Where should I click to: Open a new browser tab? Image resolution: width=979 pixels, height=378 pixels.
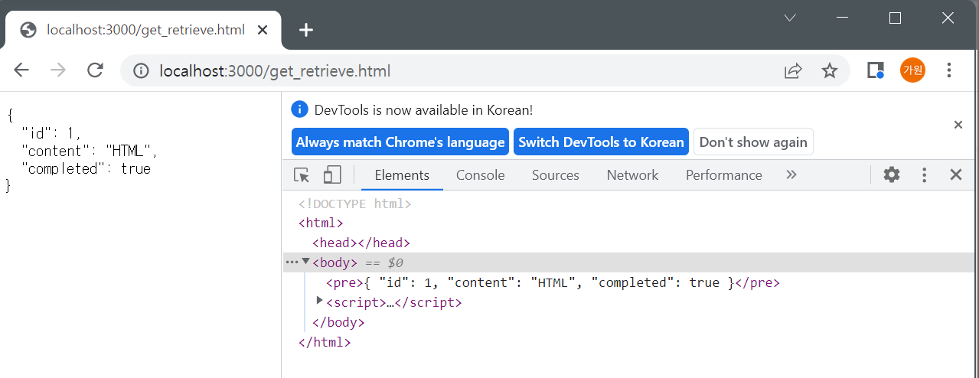click(x=306, y=30)
